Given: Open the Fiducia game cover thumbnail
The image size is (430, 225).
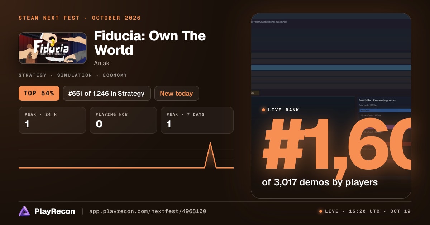Looking at the screenshot, I should click(53, 48).
